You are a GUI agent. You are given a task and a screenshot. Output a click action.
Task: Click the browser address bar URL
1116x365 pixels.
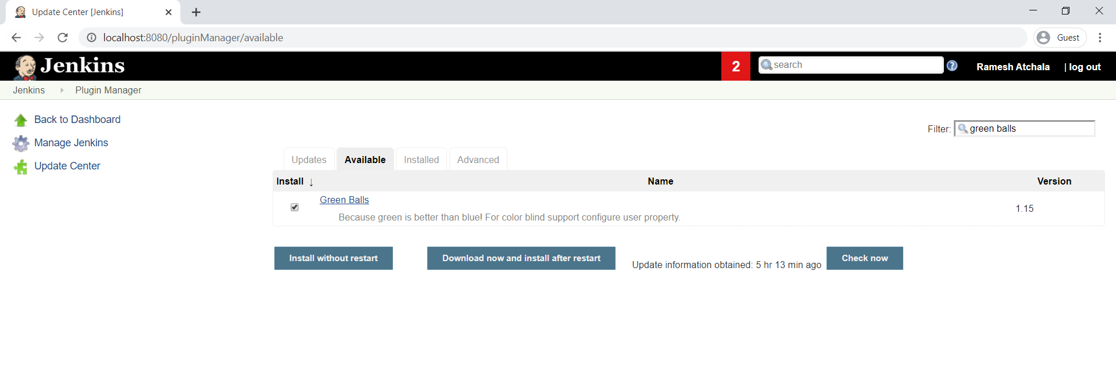tap(193, 38)
